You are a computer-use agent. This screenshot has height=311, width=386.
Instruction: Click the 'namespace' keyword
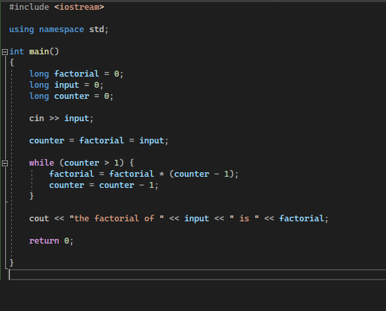(x=62, y=29)
